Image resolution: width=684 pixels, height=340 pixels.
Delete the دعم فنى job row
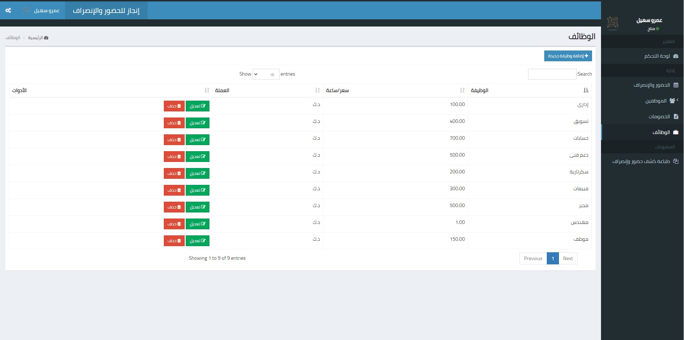[x=174, y=157]
